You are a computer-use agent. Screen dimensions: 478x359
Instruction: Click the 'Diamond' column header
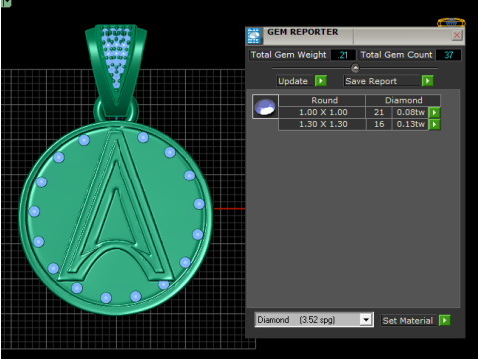point(403,100)
